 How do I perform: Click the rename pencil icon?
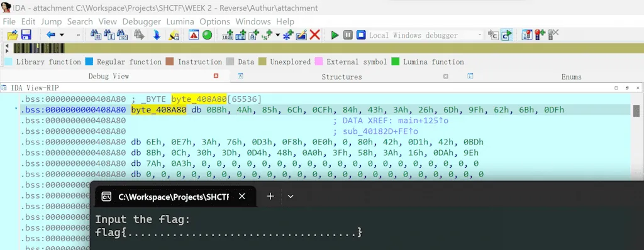301,35
